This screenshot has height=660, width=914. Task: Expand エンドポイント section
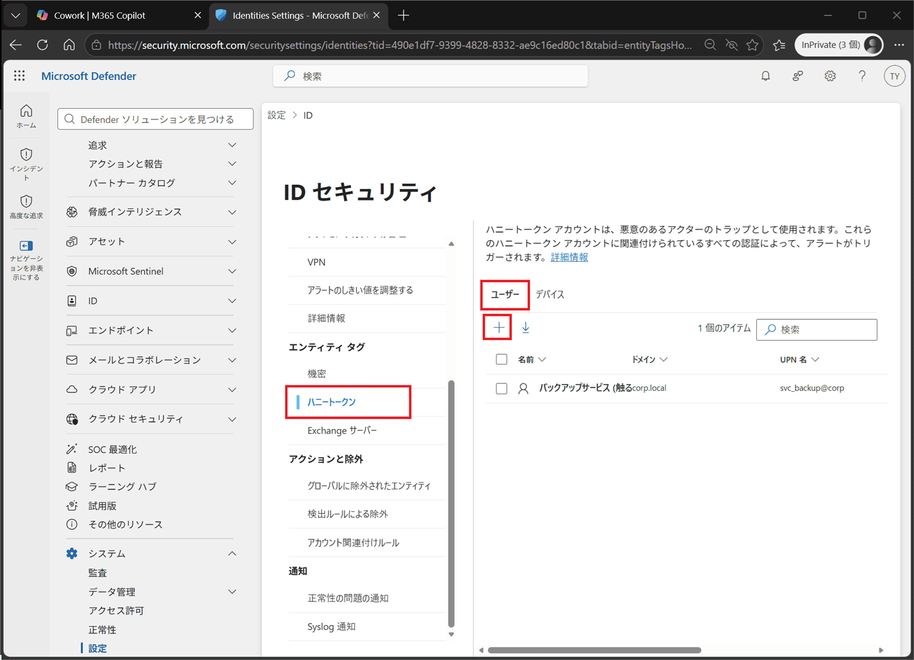[x=232, y=330]
